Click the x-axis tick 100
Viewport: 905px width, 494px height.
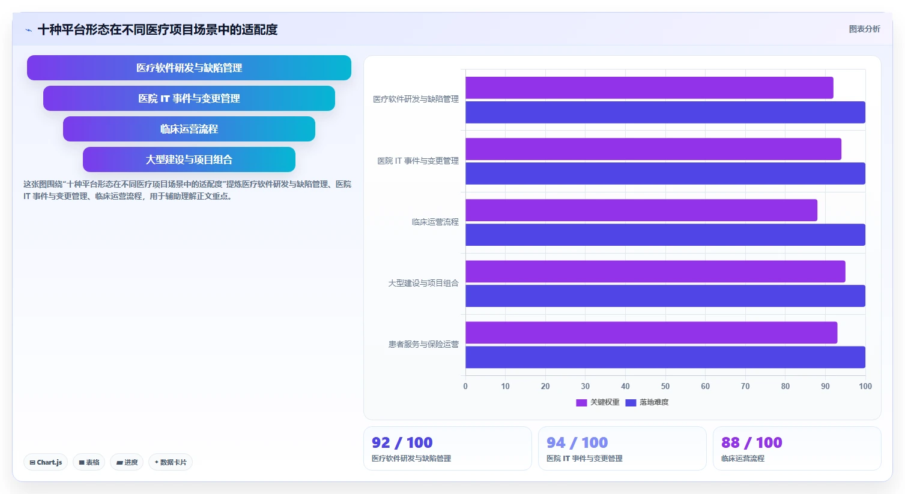(865, 386)
